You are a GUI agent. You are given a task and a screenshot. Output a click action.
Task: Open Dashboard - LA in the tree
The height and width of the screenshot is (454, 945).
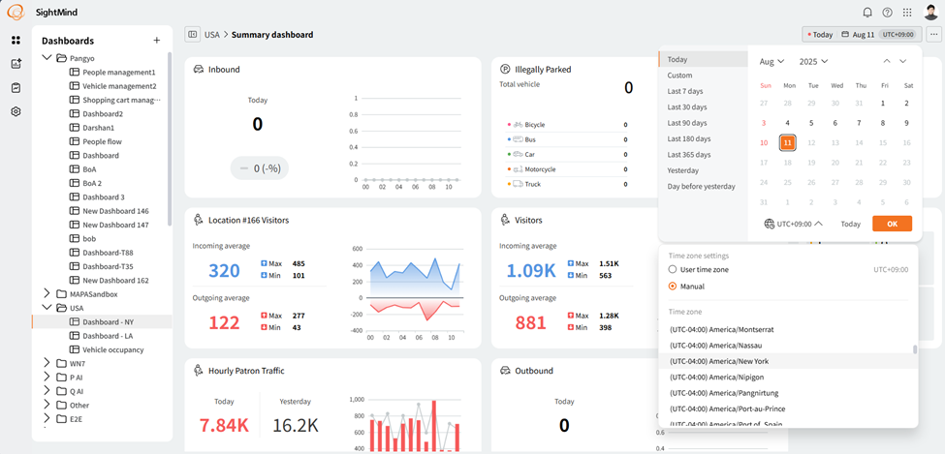pyautogui.click(x=108, y=335)
